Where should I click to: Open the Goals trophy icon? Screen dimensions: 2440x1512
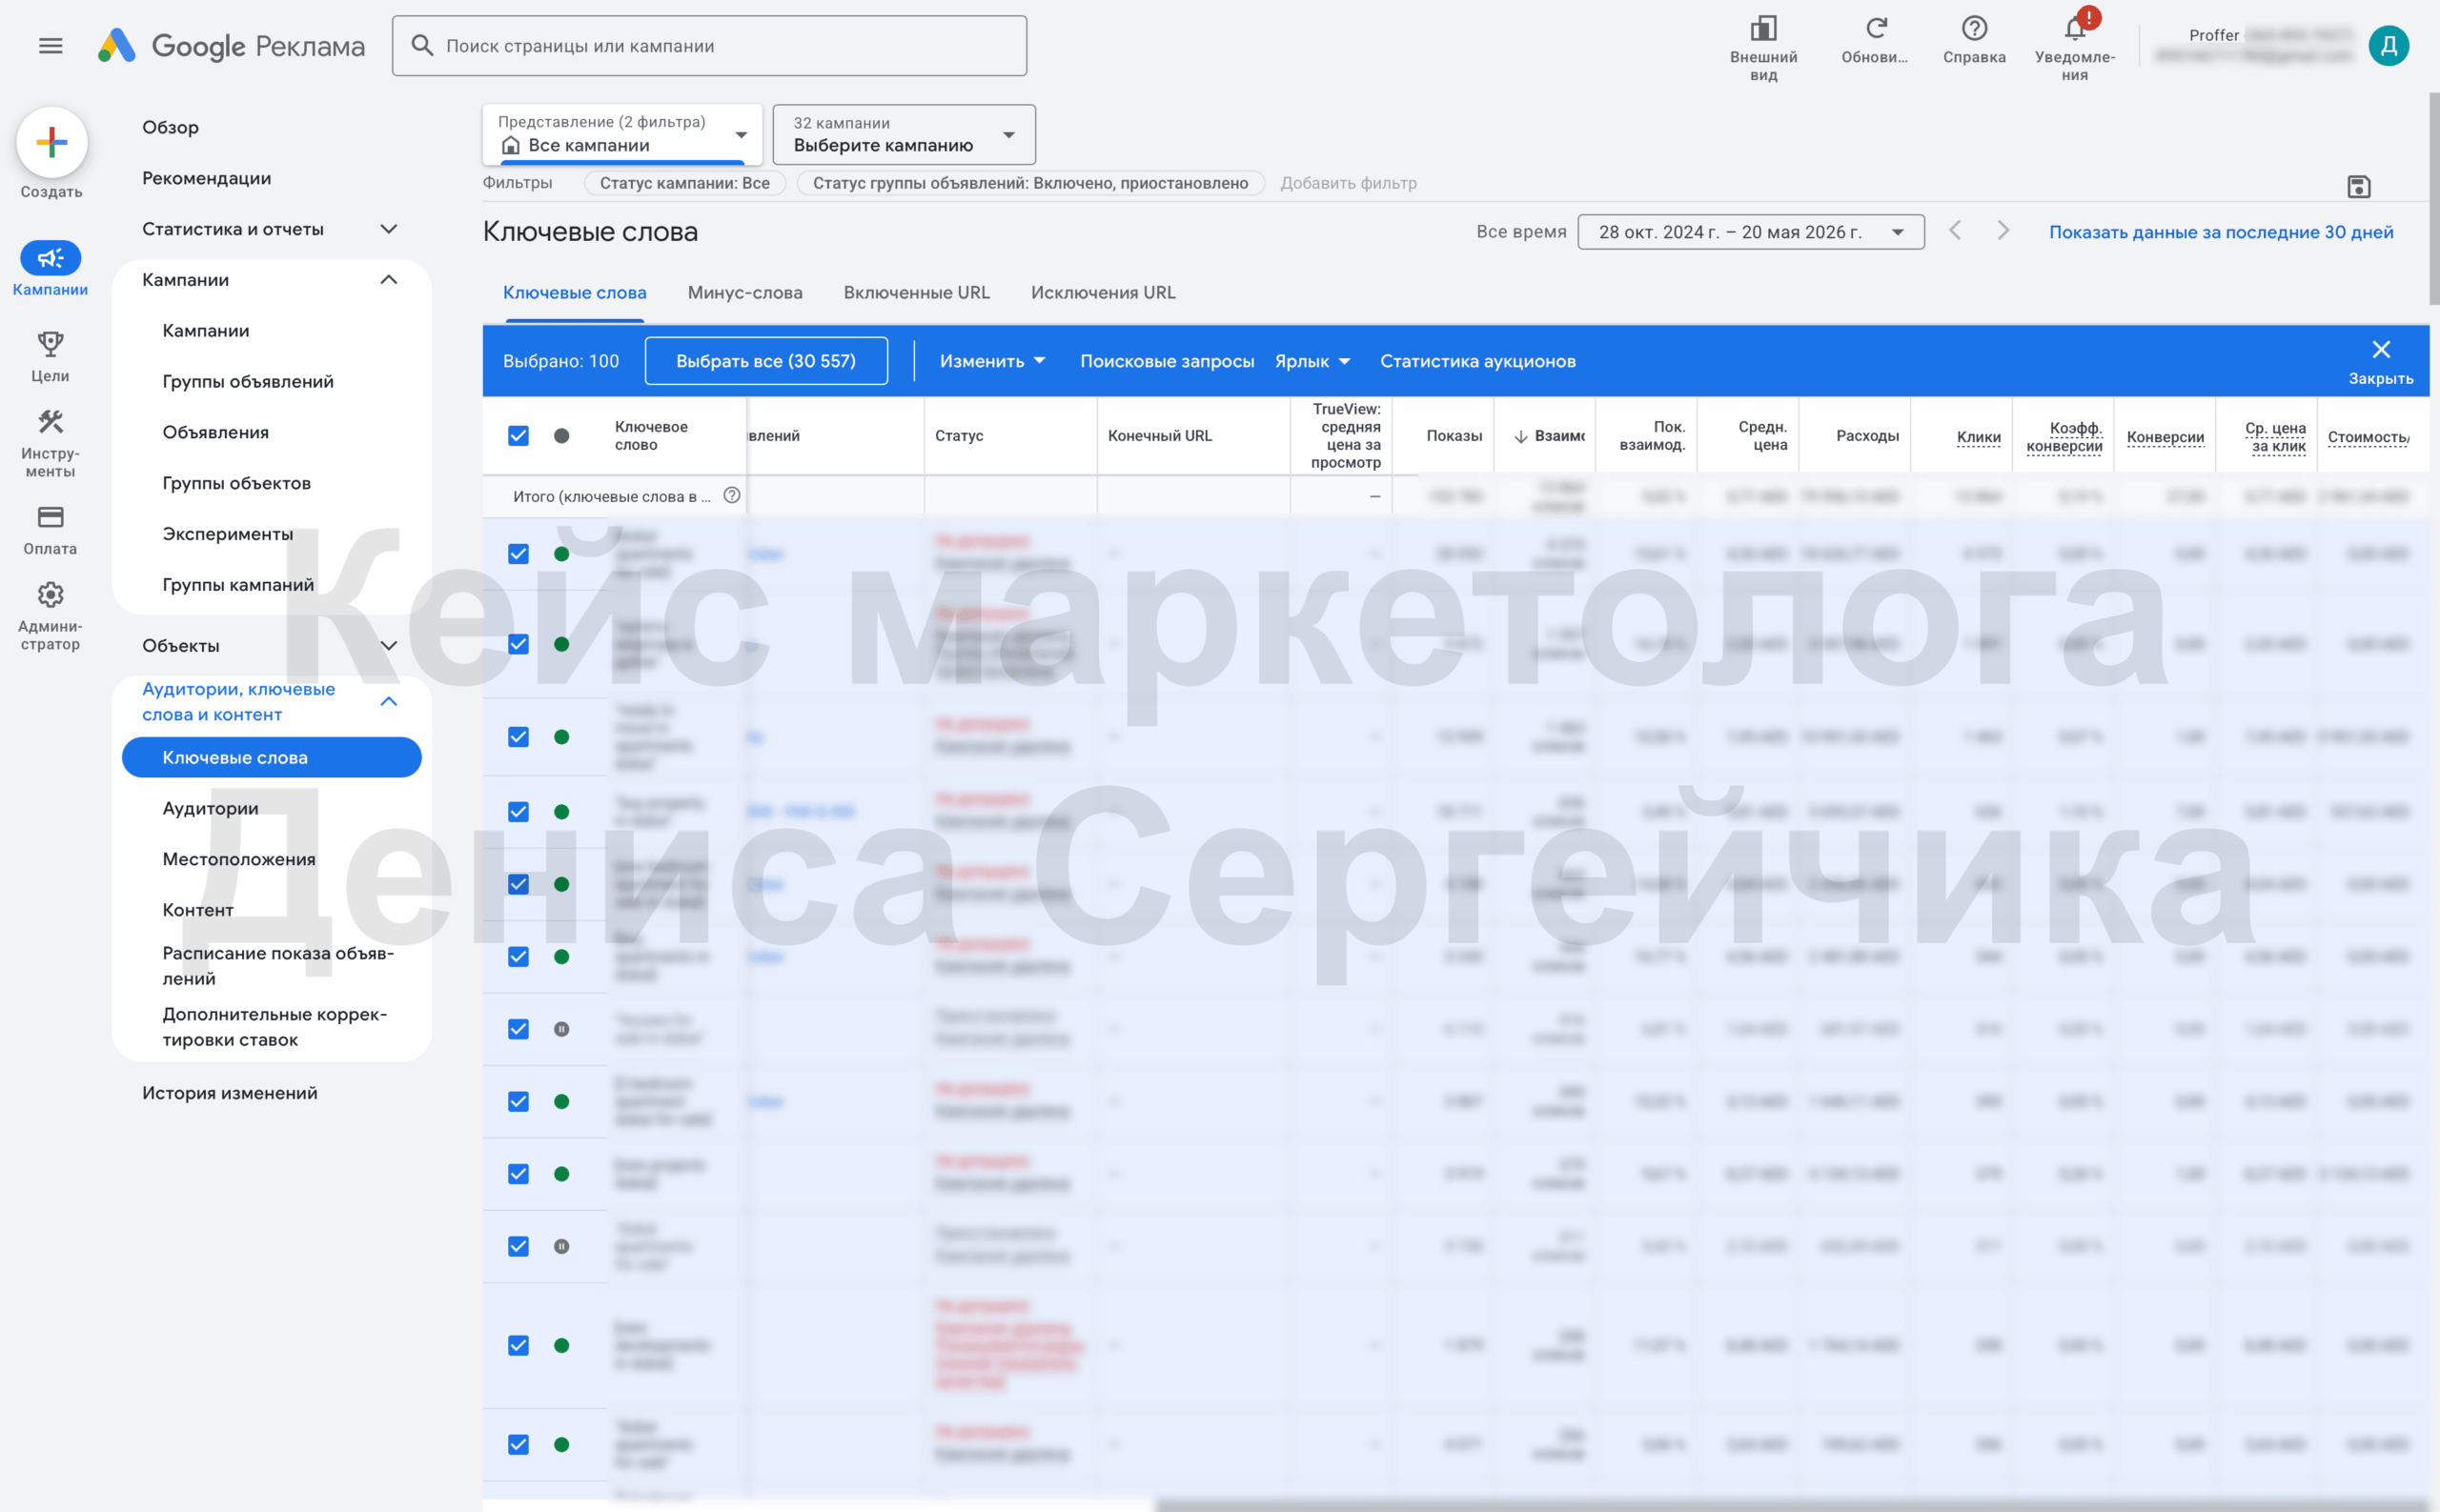pos(50,345)
